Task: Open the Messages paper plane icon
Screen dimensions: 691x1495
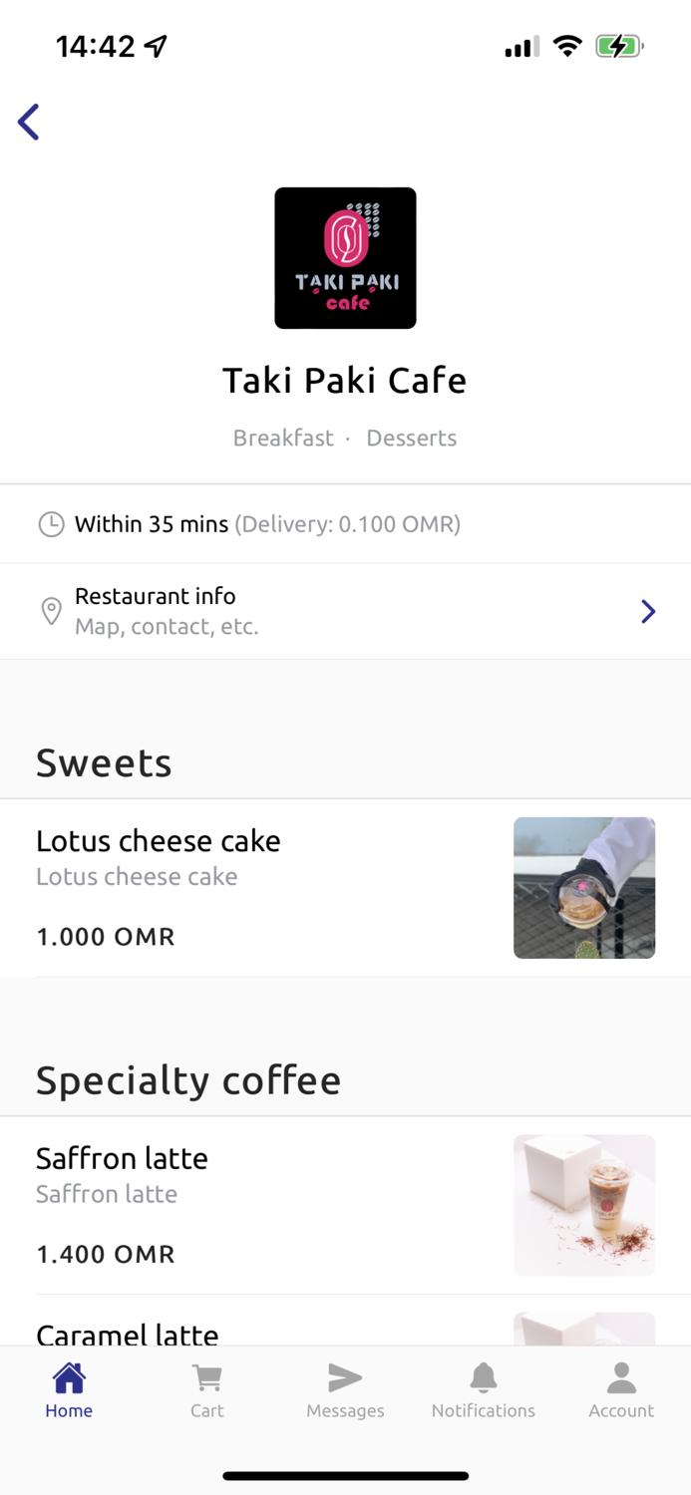Action: tap(345, 1376)
